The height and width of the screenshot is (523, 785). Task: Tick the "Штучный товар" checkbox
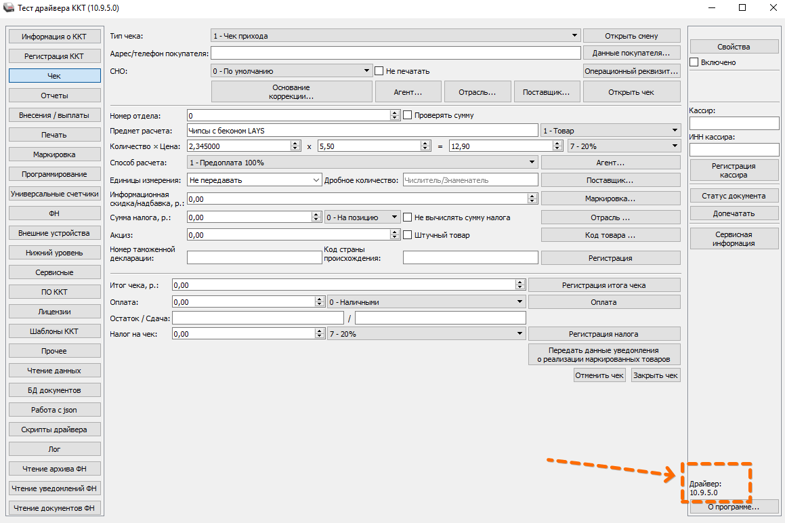(x=408, y=235)
